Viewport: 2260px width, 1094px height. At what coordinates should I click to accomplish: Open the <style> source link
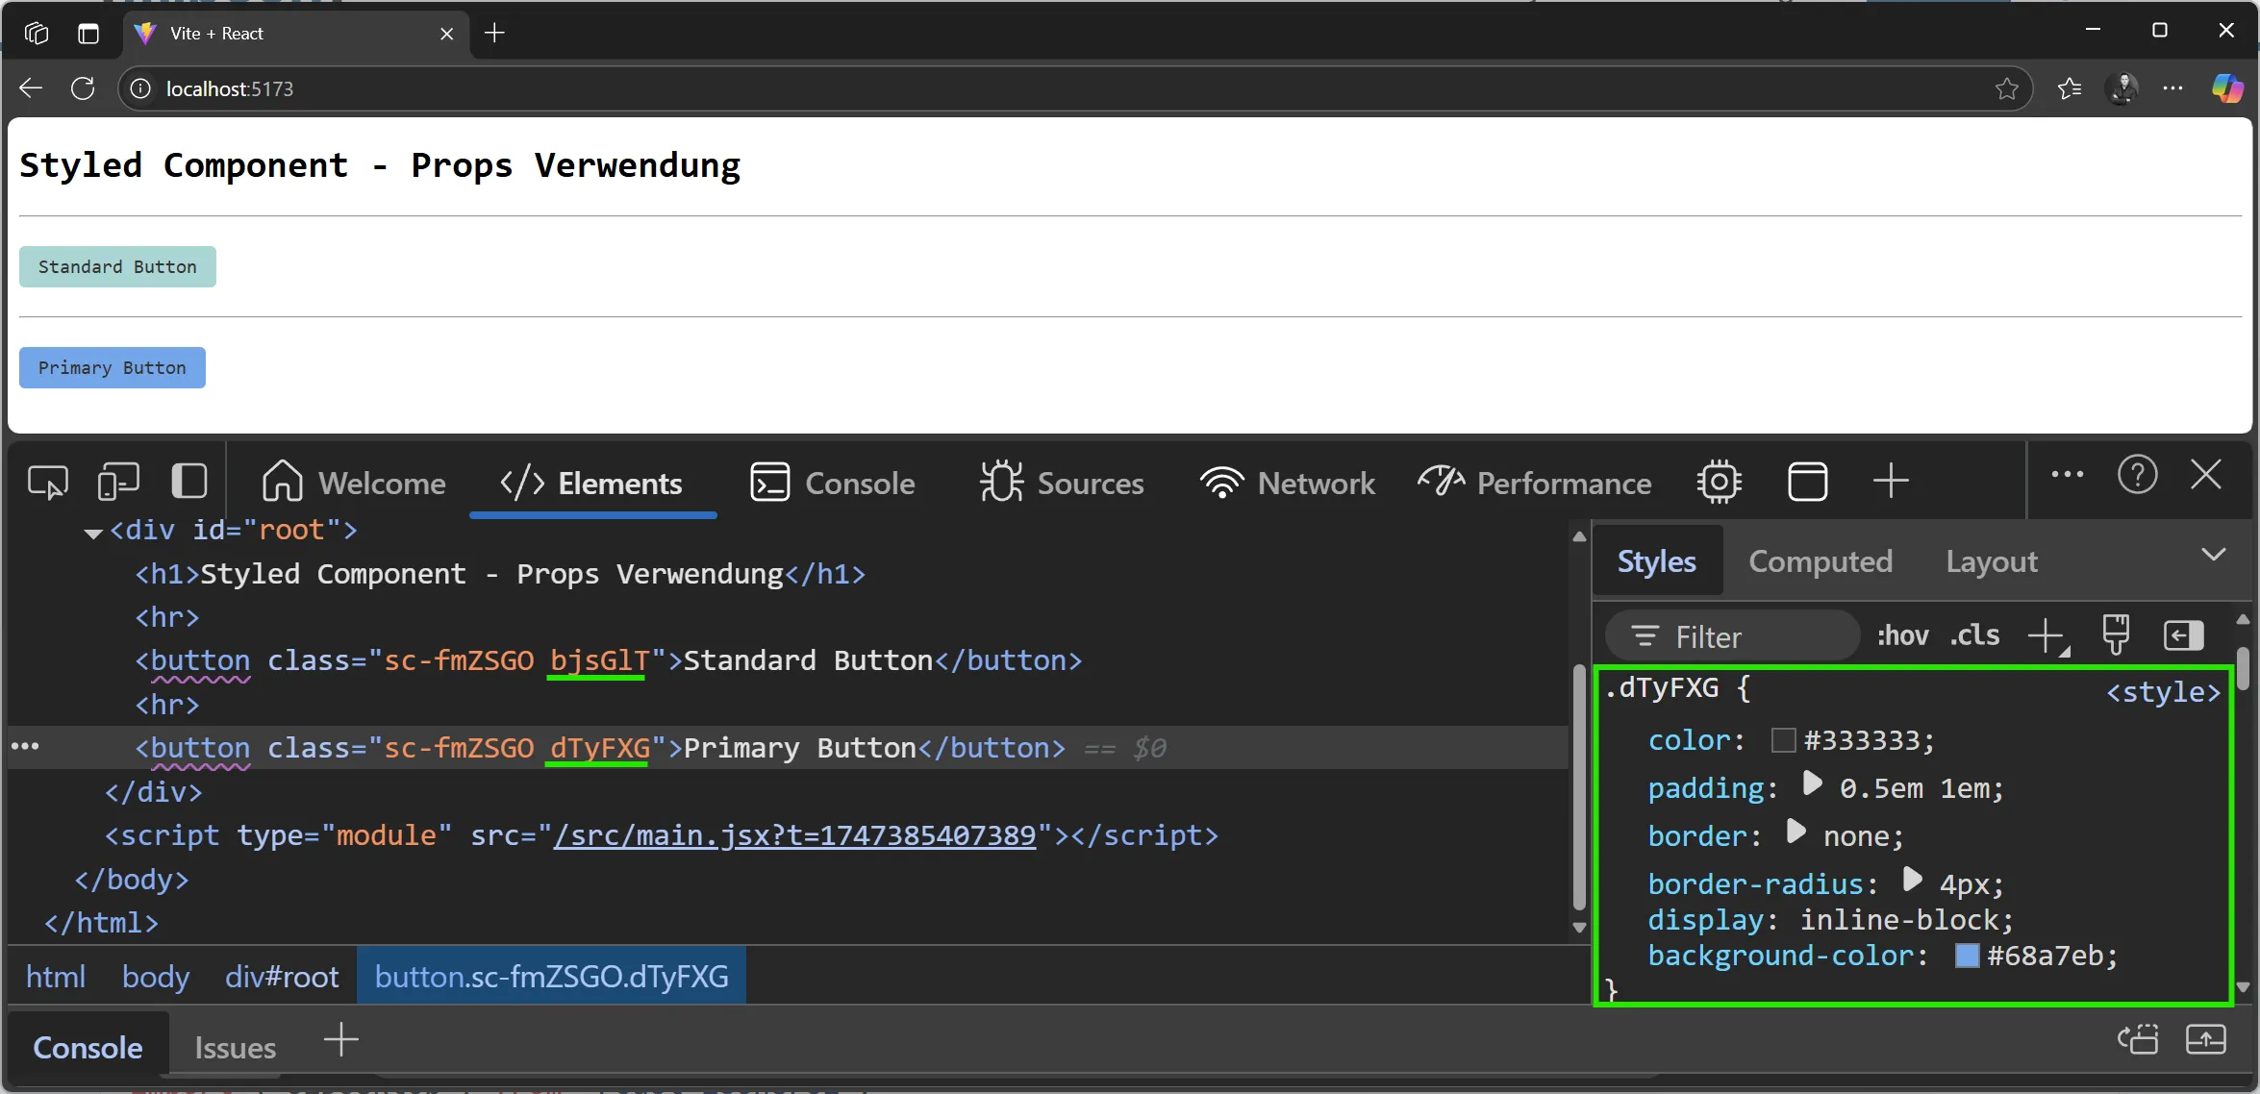point(2163,692)
